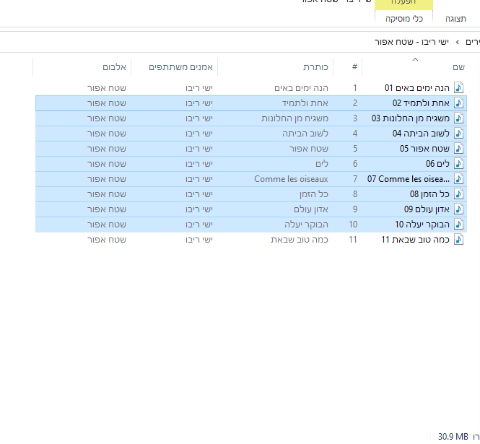Click title cell משגיח מן החלונות
The width and height of the screenshot is (480, 444).
pyautogui.click(x=294, y=118)
